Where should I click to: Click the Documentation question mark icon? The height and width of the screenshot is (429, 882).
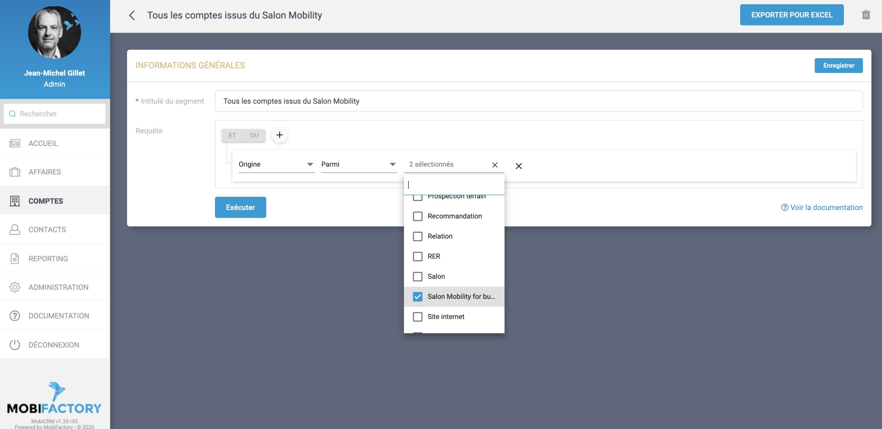pyautogui.click(x=14, y=316)
